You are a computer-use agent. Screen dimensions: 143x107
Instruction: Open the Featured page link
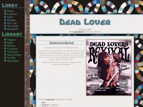(12, 14)
